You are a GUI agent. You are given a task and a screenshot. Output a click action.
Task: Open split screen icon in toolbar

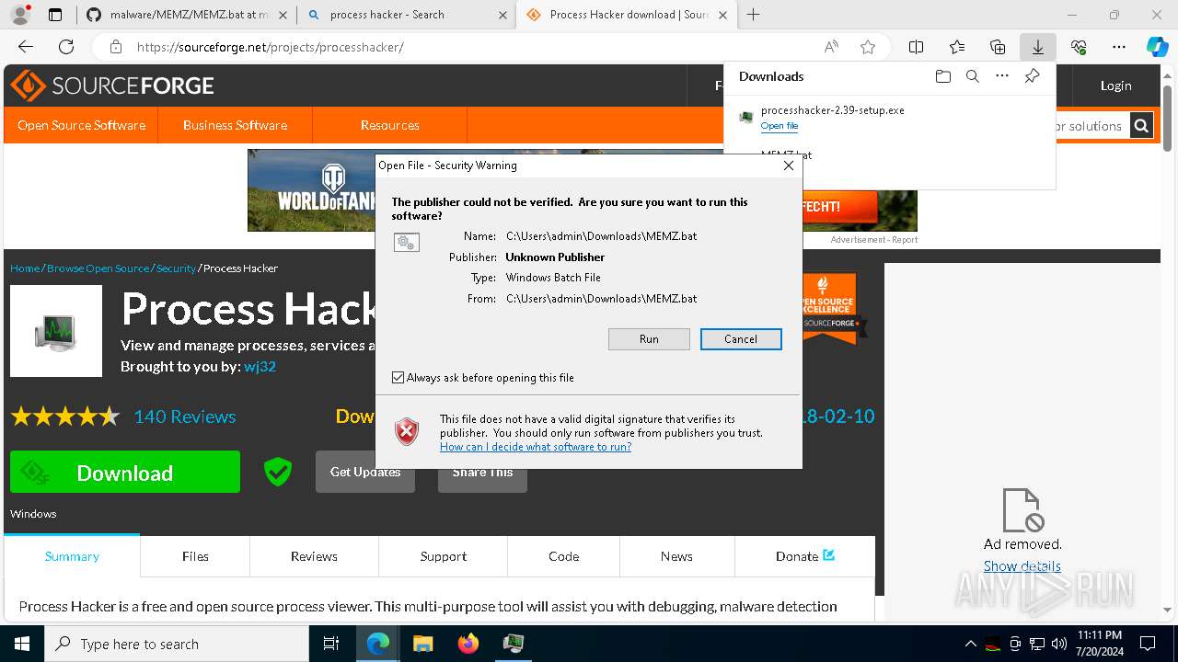(x=917, y=47)
